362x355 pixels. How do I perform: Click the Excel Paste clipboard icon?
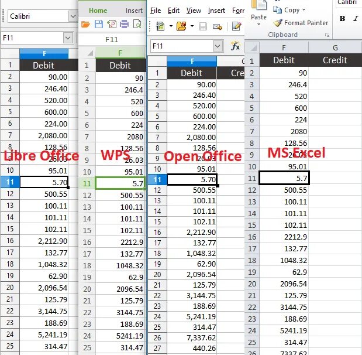point(258,5)
